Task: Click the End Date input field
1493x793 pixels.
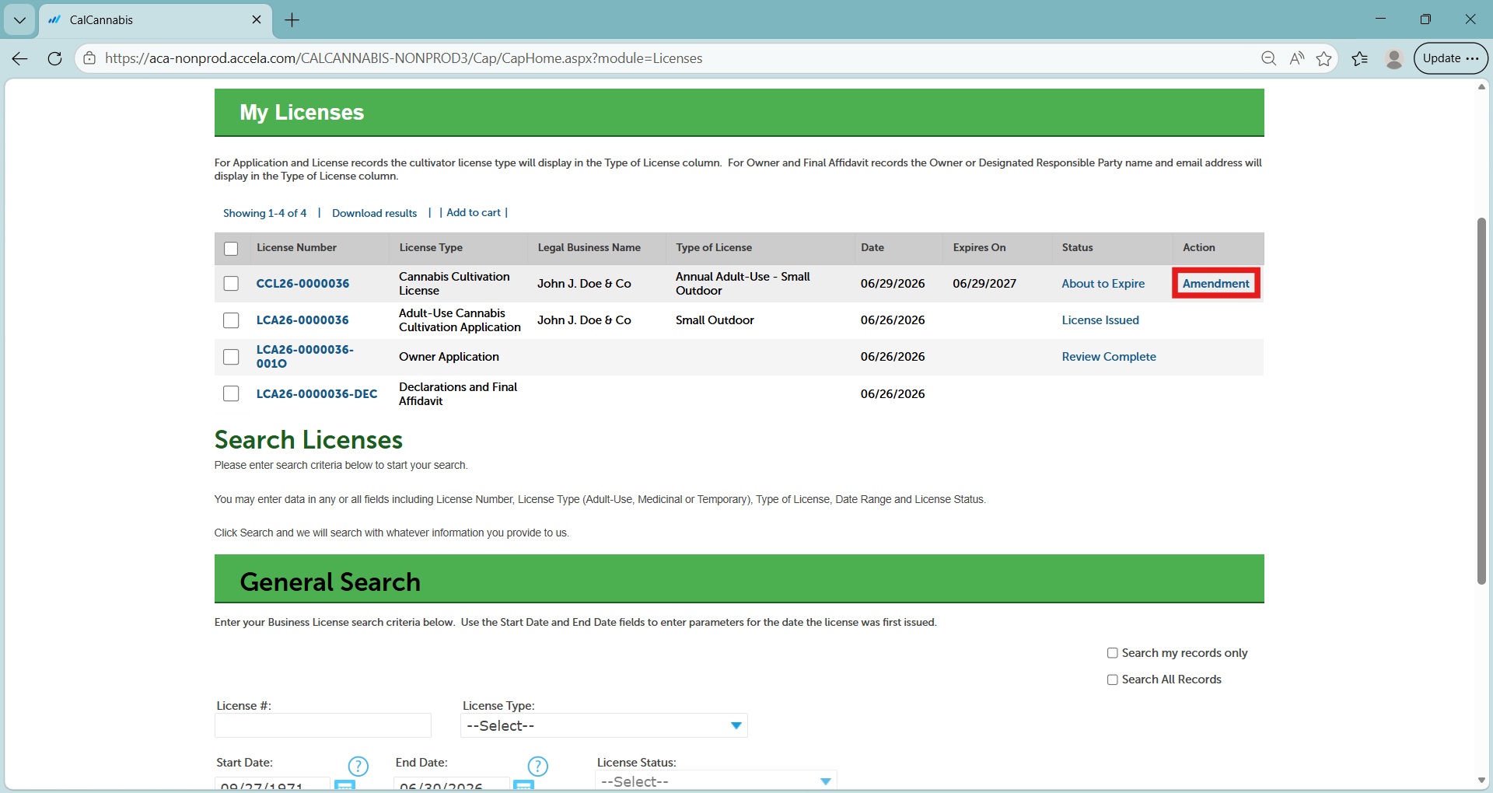Action: pyautogui.click(x=452, y=784)
